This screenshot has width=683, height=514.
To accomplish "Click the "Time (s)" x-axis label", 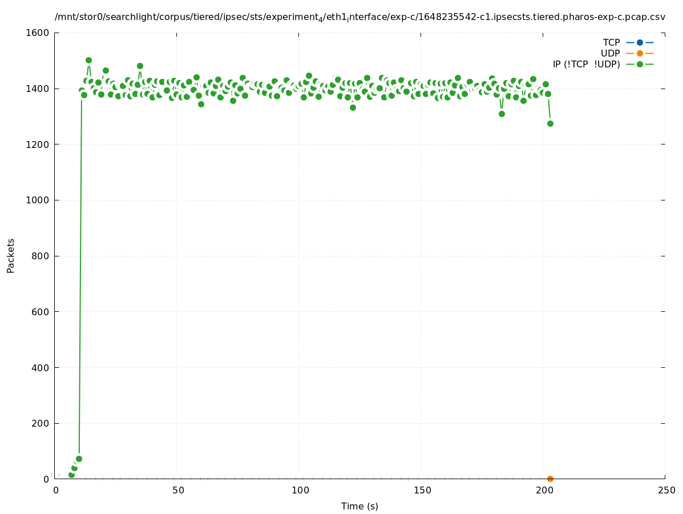I will click(359, 506).
